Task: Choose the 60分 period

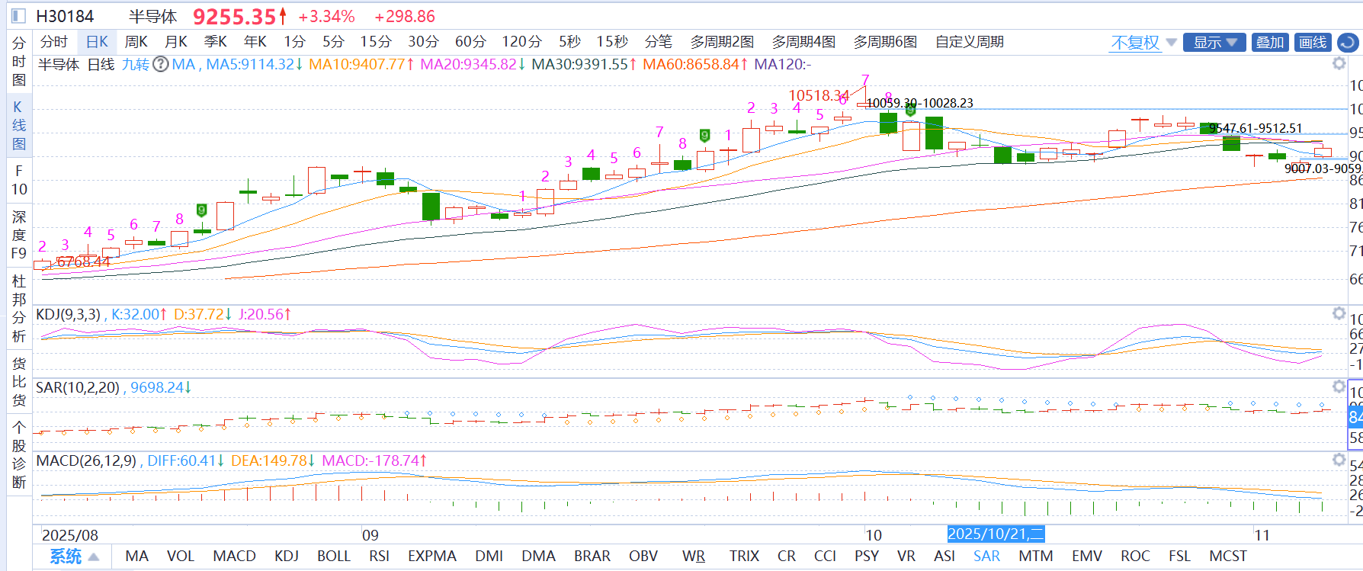Action: tap(470, 42)
